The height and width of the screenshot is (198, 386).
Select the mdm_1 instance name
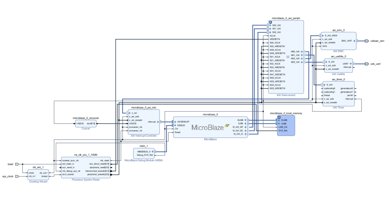pos(144,146)
